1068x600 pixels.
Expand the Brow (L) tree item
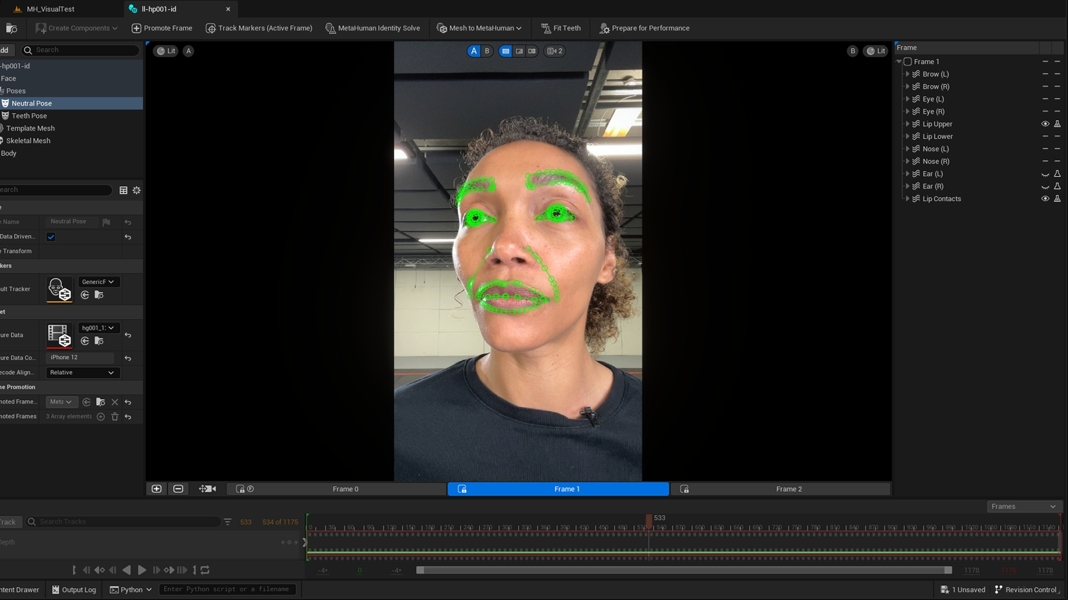point(908,74)
